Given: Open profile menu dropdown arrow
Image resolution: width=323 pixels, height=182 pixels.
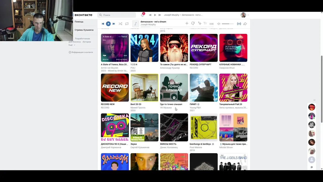Looking at the screenshot, I should pyautogui.click(x=248, y=15).
